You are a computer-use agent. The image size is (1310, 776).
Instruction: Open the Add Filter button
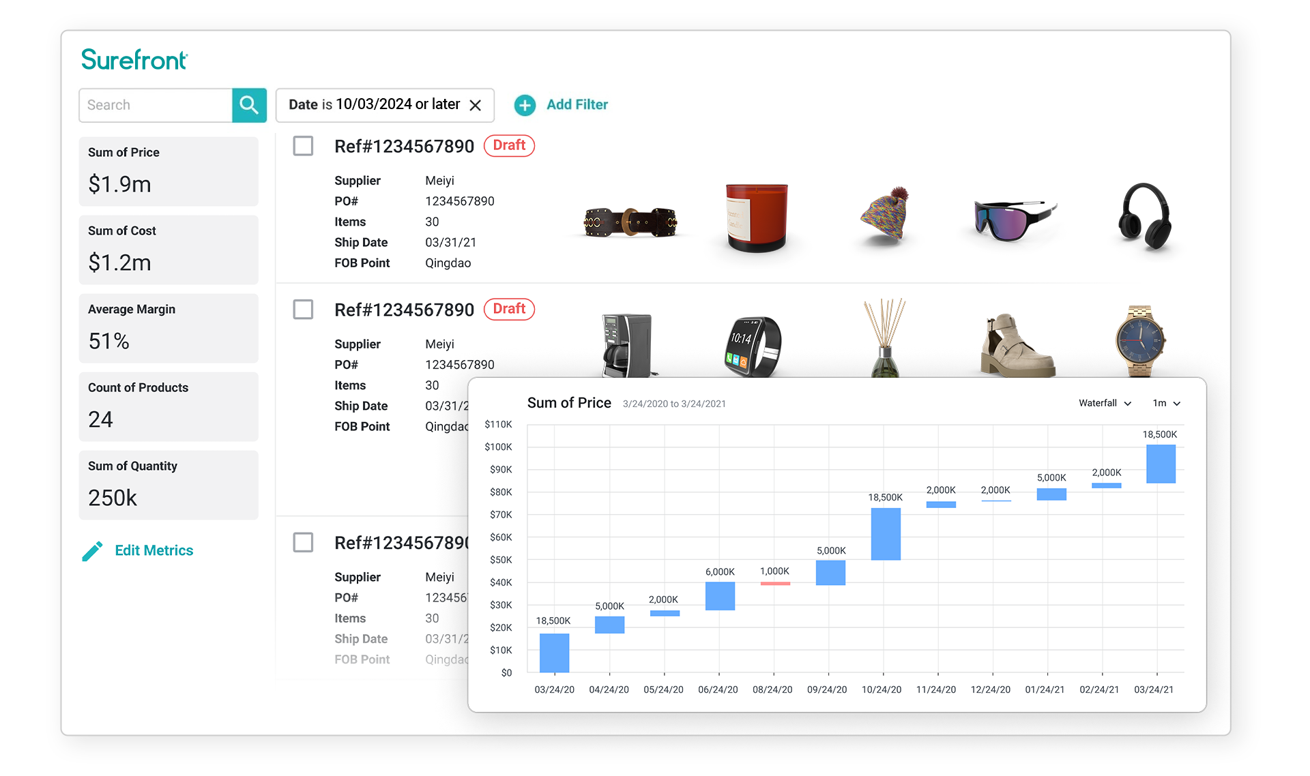(567, 104)
